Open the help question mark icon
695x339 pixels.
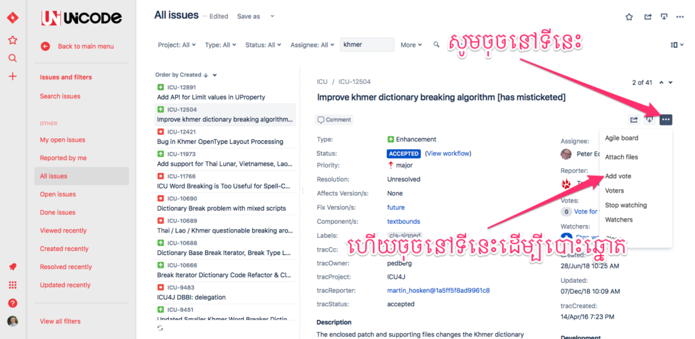coord(13,303)
